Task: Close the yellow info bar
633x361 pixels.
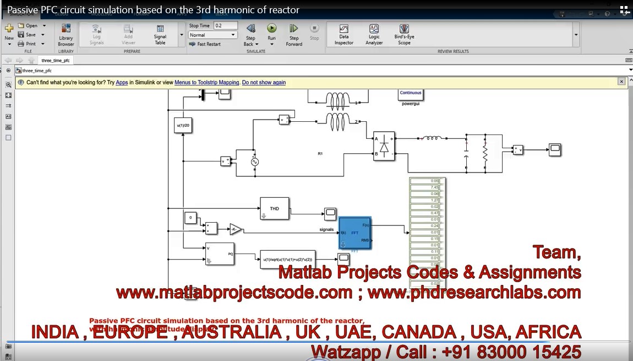Action: pyautogui.click(x=621, y=82)
